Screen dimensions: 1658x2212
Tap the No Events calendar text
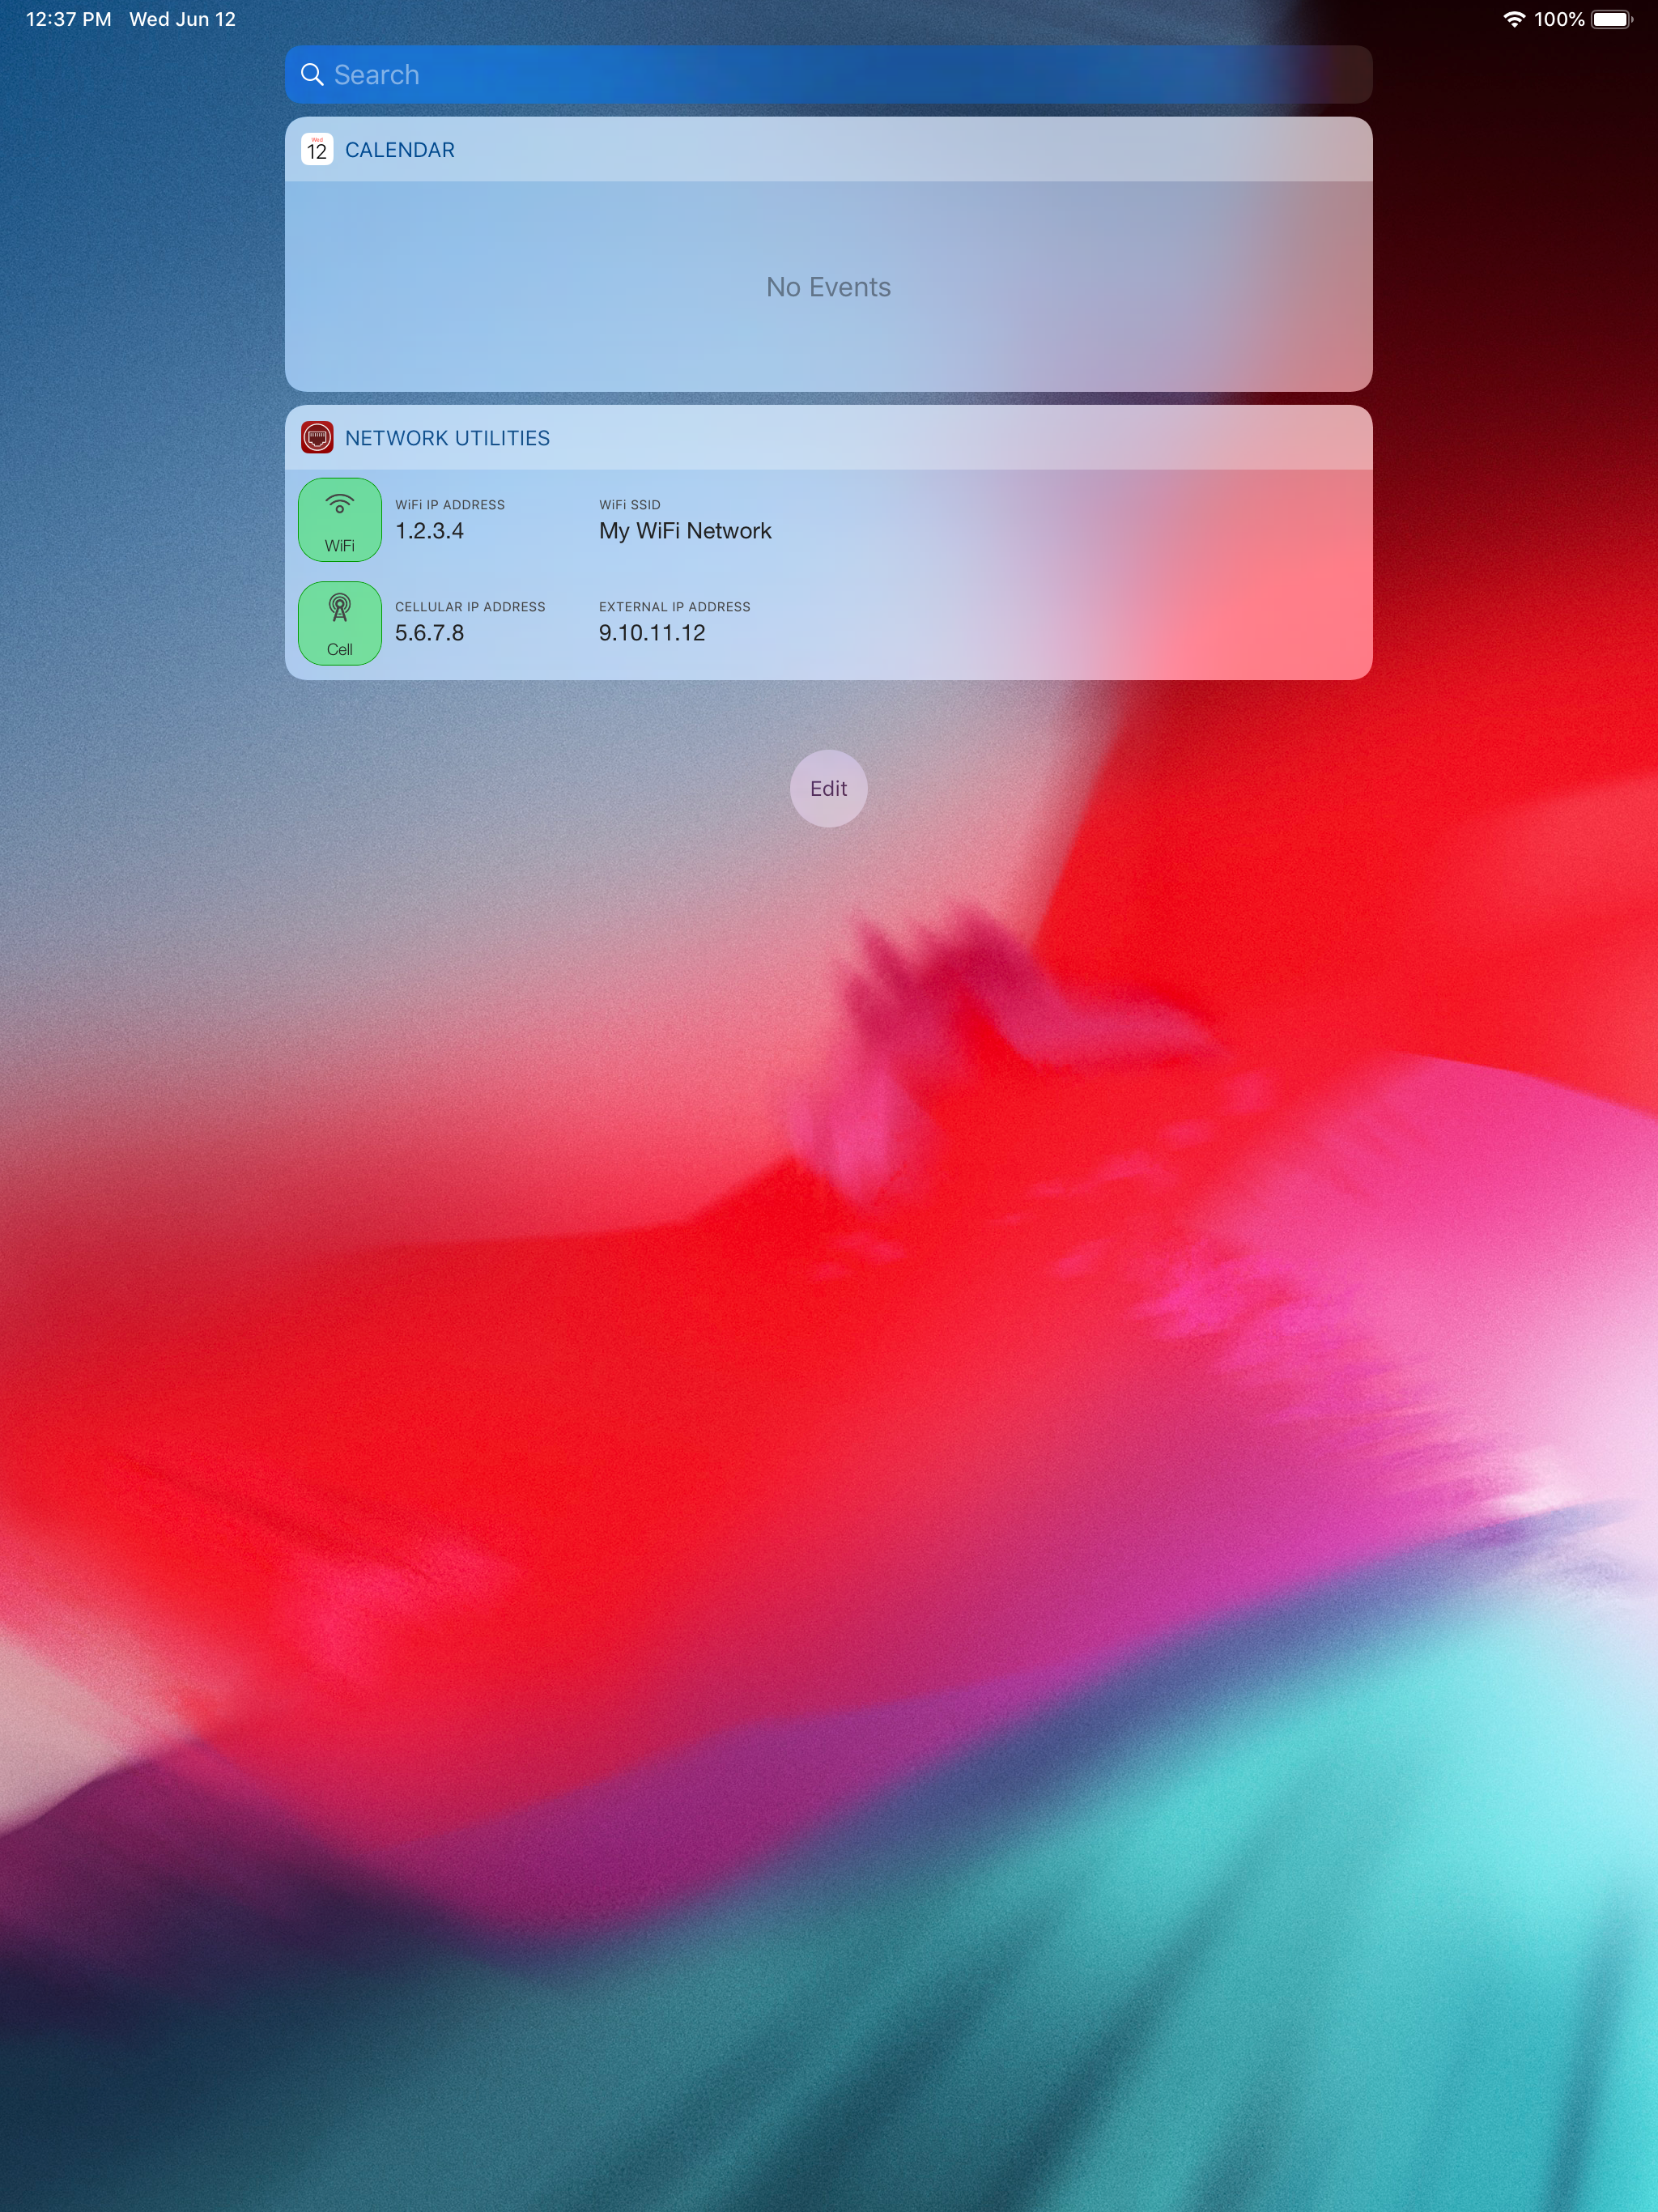coord(828,287)
